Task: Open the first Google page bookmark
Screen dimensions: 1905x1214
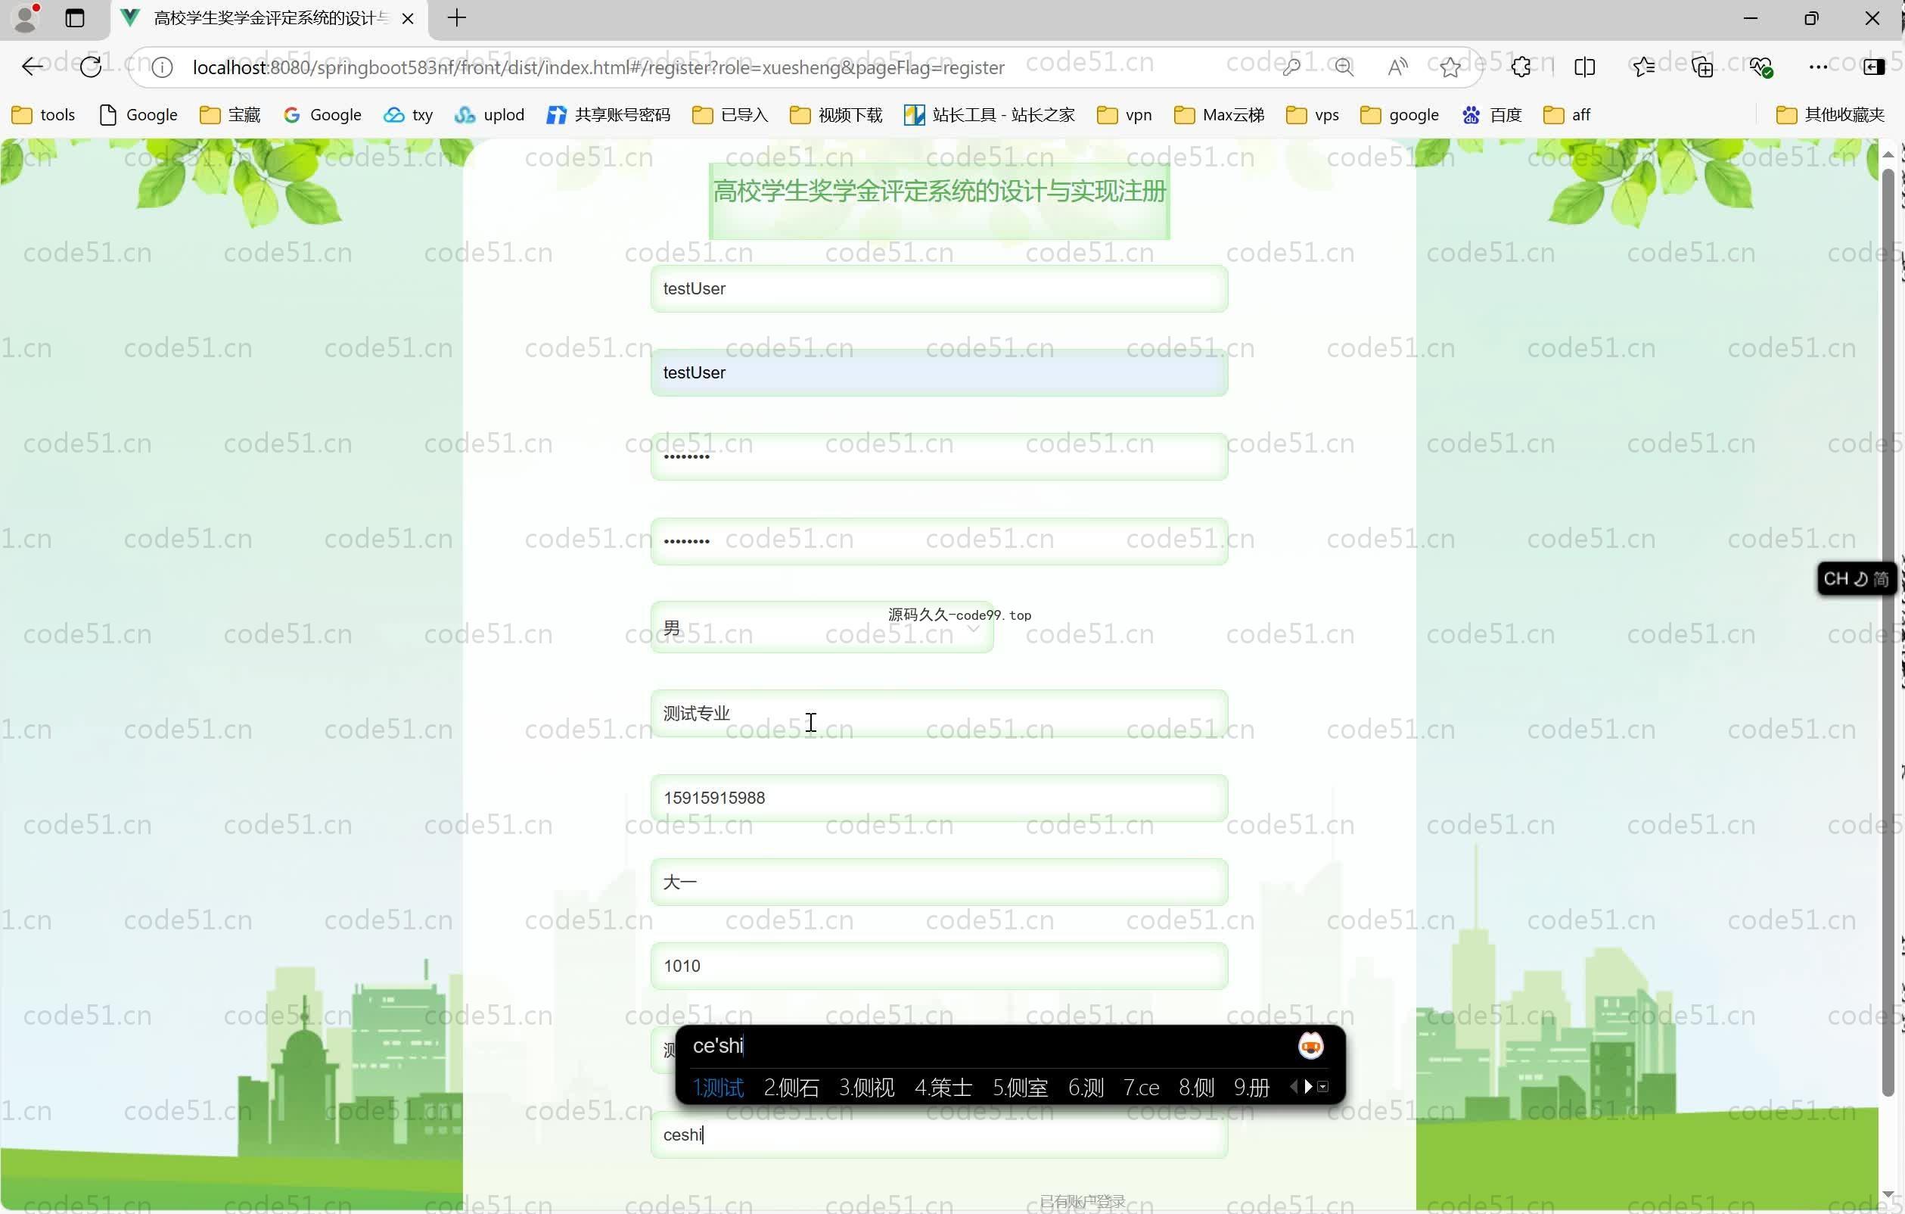Action: [138, 115]
